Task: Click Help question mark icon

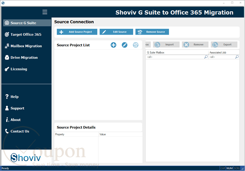Action: coord(7,97)
